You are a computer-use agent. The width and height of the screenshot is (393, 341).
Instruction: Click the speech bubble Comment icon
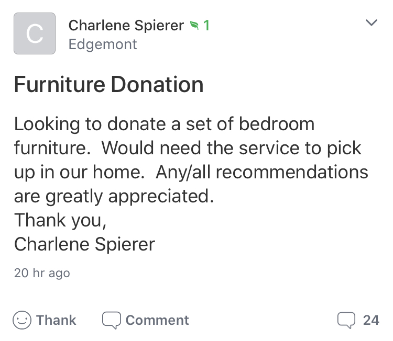click(111, 320)
